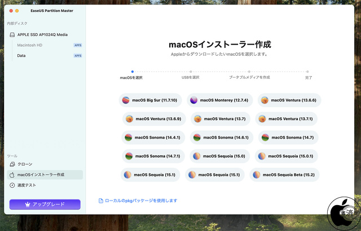Click the red close window button
The height and width of the screenshot is (231, 361).
point(11,11)
